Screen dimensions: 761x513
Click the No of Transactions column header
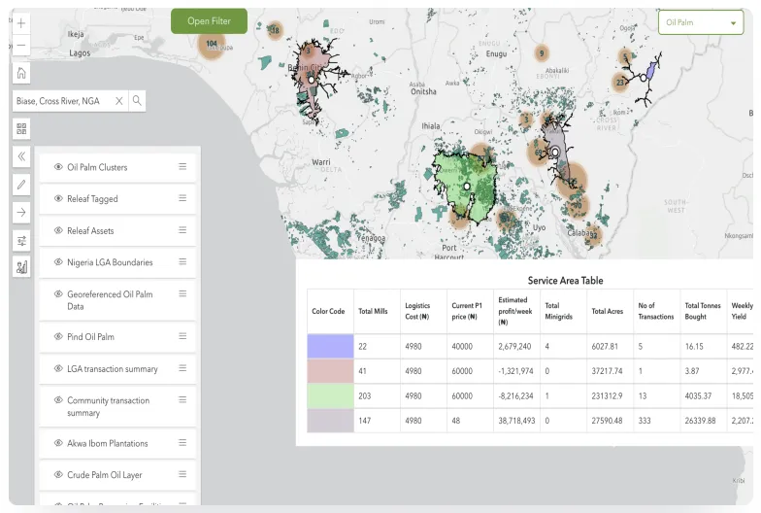click(656, 311)
